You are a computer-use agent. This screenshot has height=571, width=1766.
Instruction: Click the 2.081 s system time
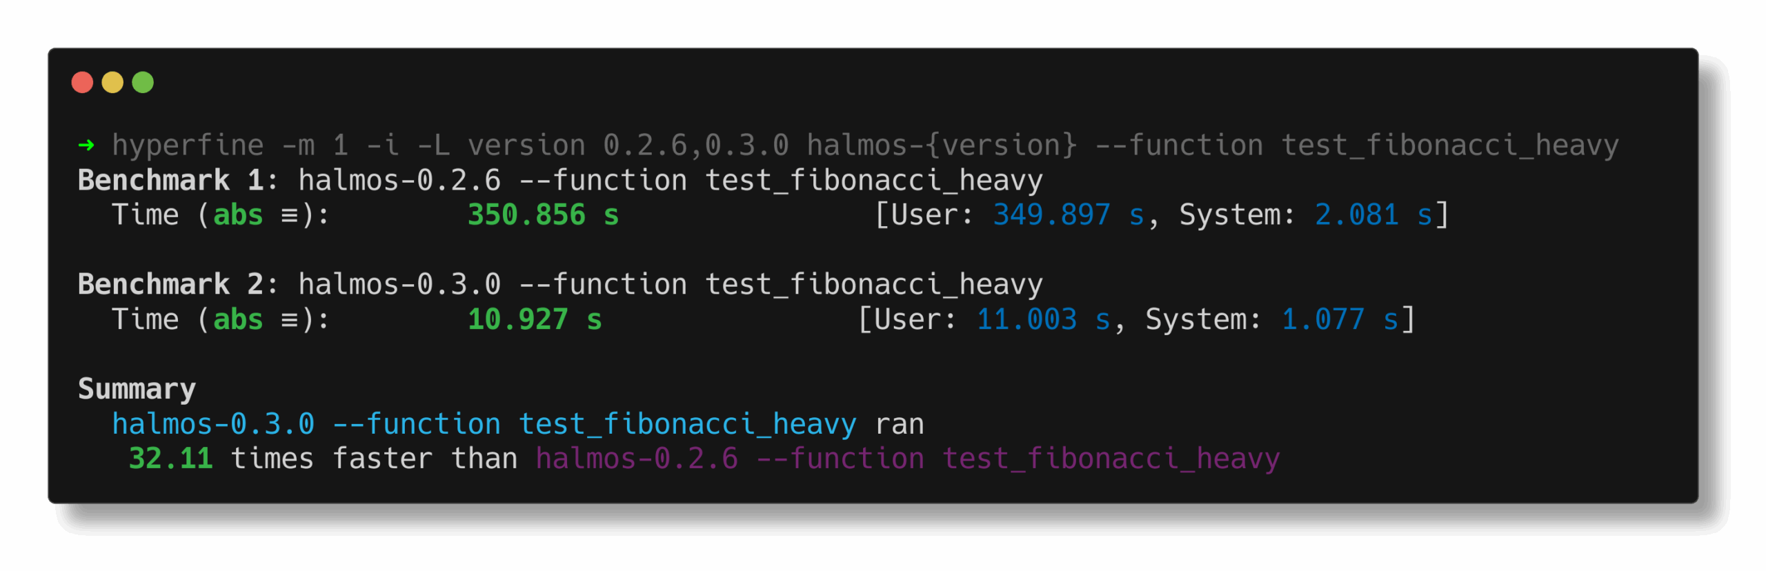click(1373, 215)
